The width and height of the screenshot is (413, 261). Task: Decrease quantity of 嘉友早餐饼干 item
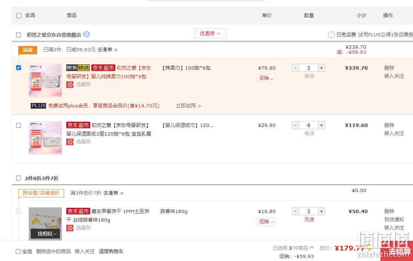click(295, 211)
